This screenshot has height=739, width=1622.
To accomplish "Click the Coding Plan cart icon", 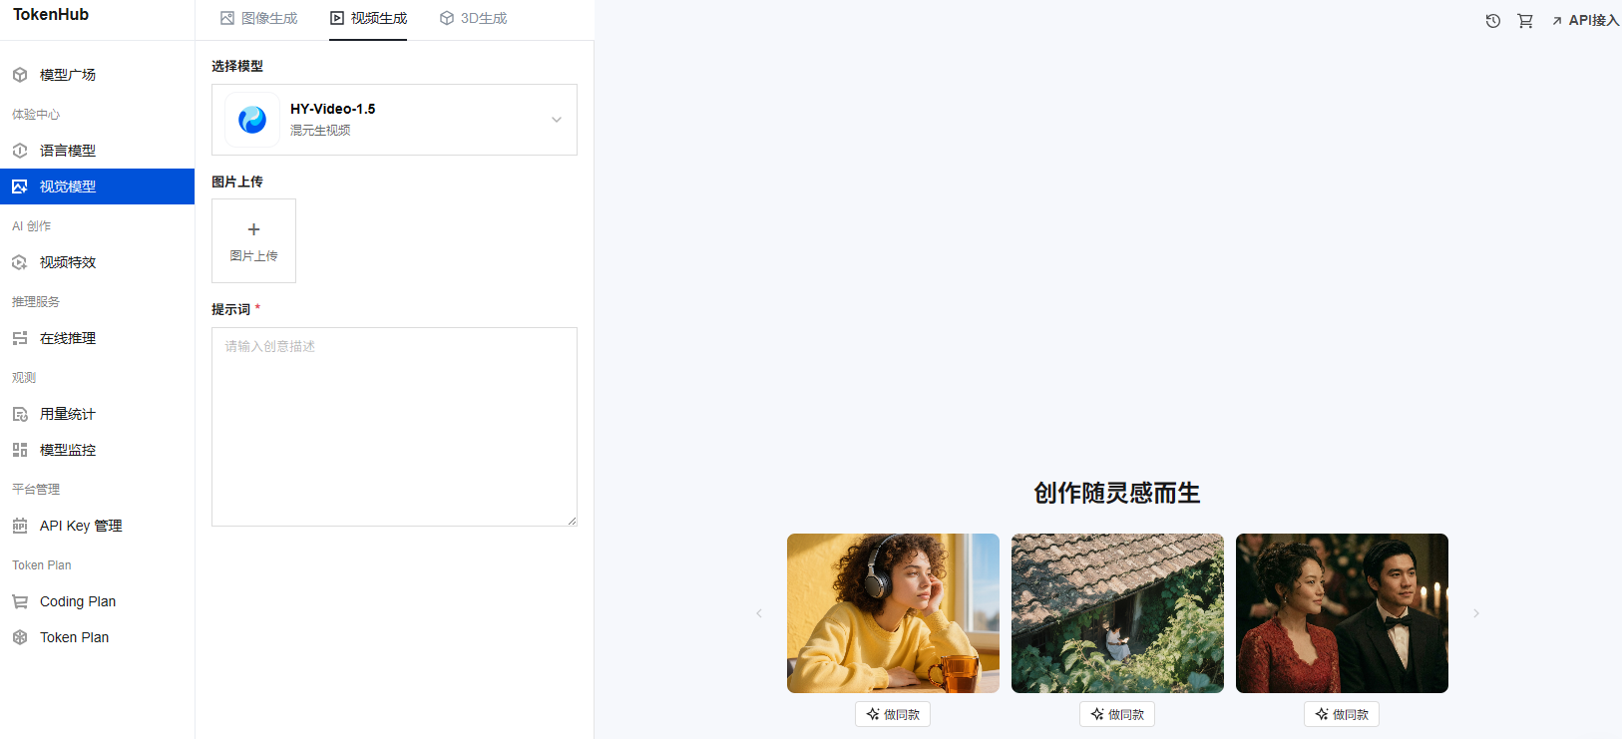I will (x=20, y=601).
